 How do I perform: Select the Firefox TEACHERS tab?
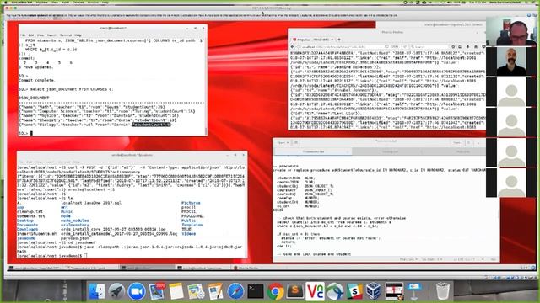(313, 40)
